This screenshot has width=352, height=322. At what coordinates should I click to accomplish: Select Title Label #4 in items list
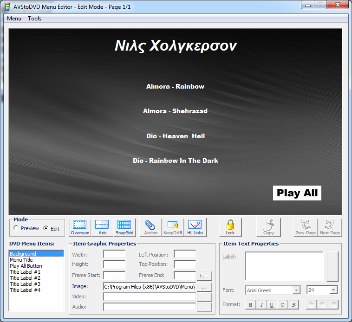36,290
